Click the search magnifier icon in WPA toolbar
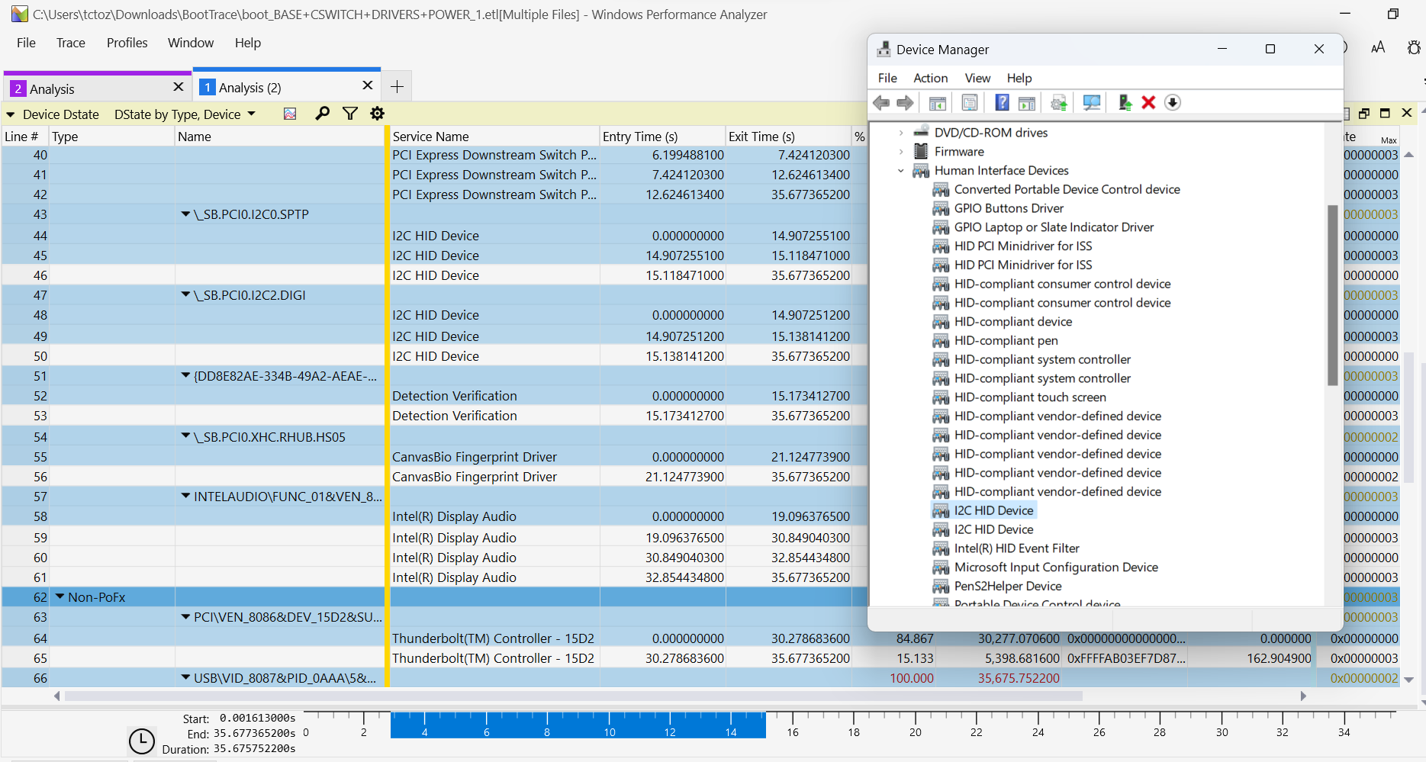The height and width of the screenshot is (762, 1426). pyautogui.click(x=323, y=114)
